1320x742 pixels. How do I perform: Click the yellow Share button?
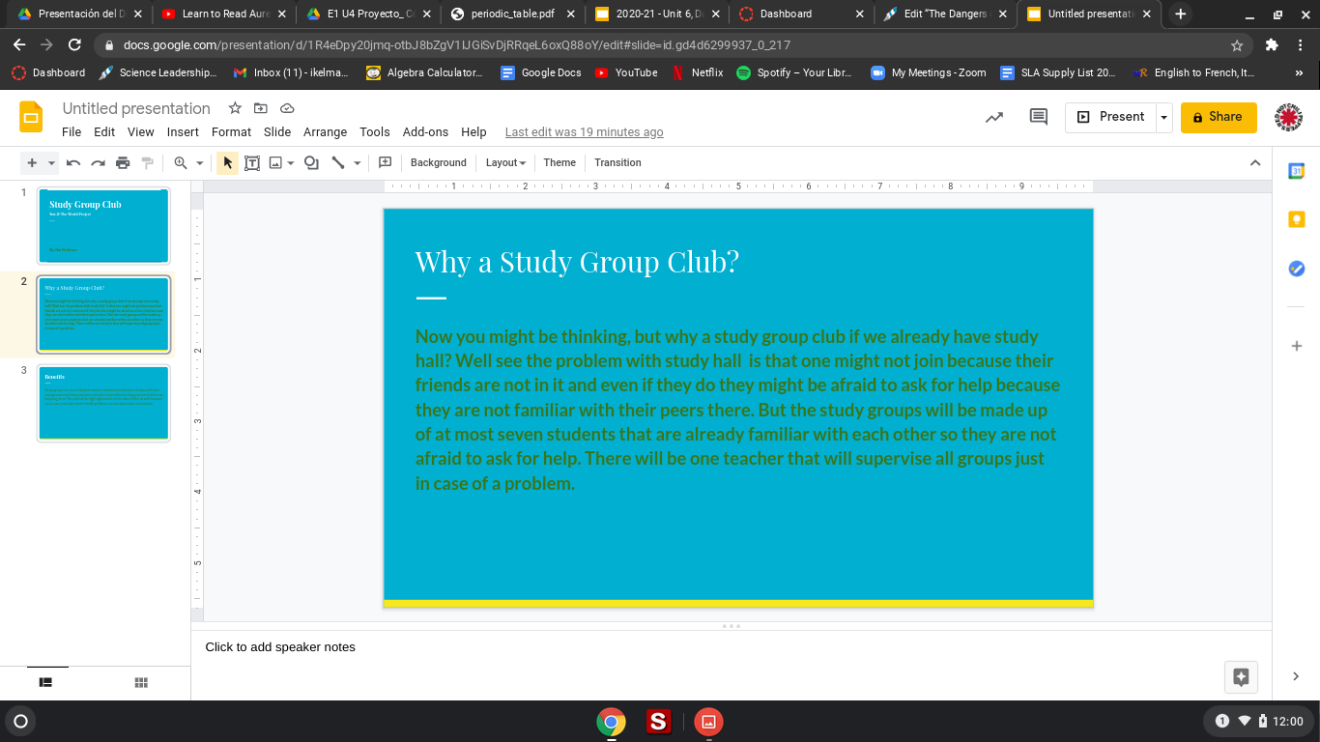pos(1218,117)
